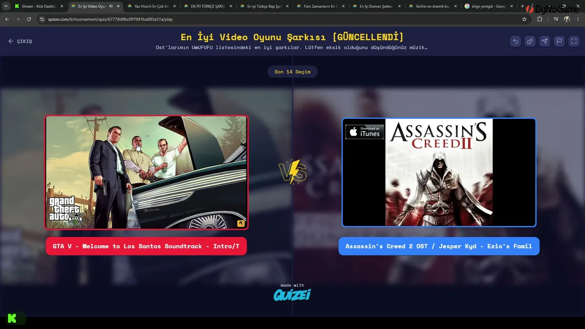Switch to the Tarihin en önemli kişi tab
This screenshot has width=585, height=329.
[433, 6]
